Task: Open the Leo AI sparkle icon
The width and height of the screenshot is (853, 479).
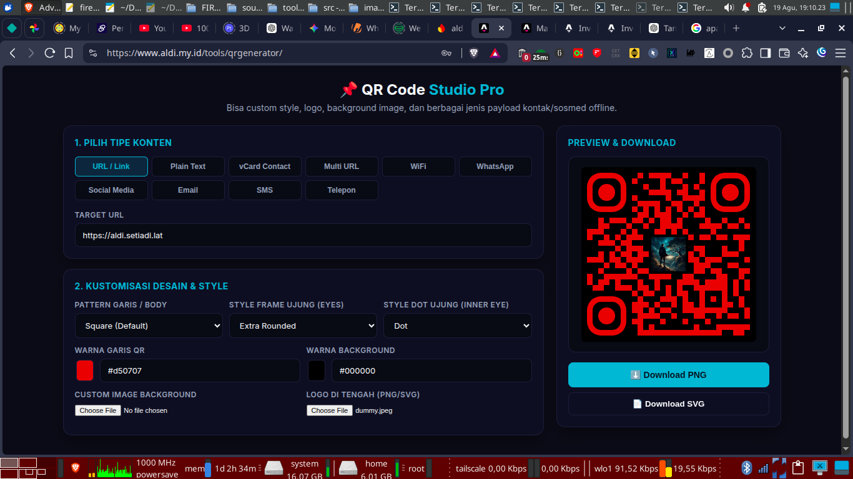Action: [x=803, y=53]
